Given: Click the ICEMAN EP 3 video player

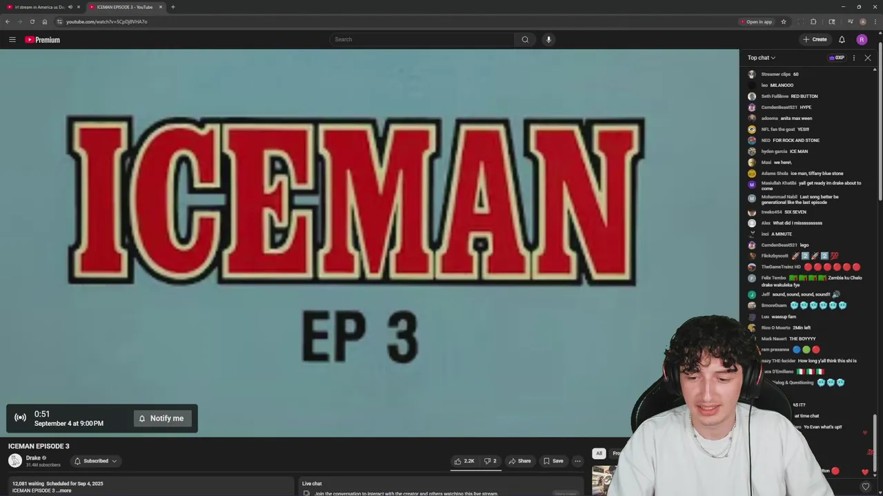Looking at the screenshot, I should pos(369,242).
